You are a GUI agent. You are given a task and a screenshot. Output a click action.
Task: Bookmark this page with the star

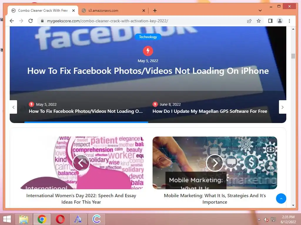tap(259, 21)
